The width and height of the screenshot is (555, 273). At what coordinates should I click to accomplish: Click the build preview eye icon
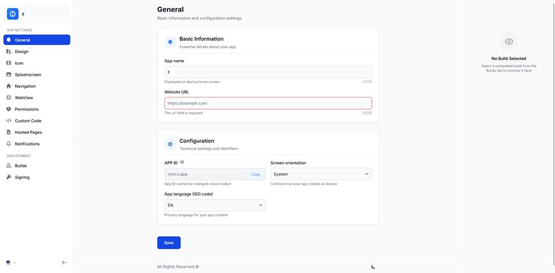(508, 42)
